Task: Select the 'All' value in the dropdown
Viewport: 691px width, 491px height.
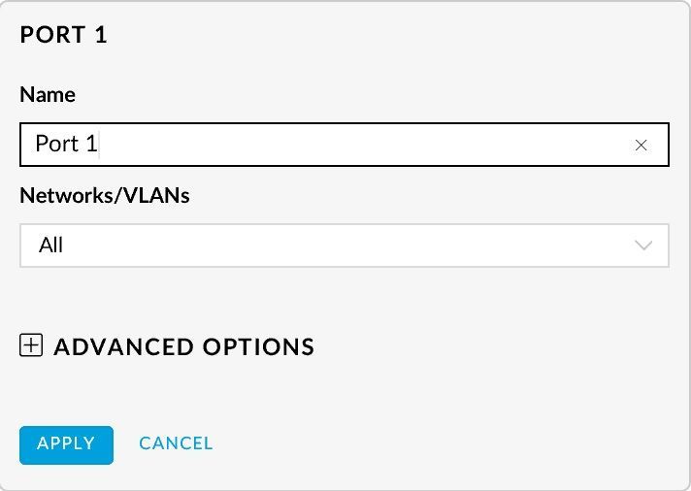Action: point(51,245)
